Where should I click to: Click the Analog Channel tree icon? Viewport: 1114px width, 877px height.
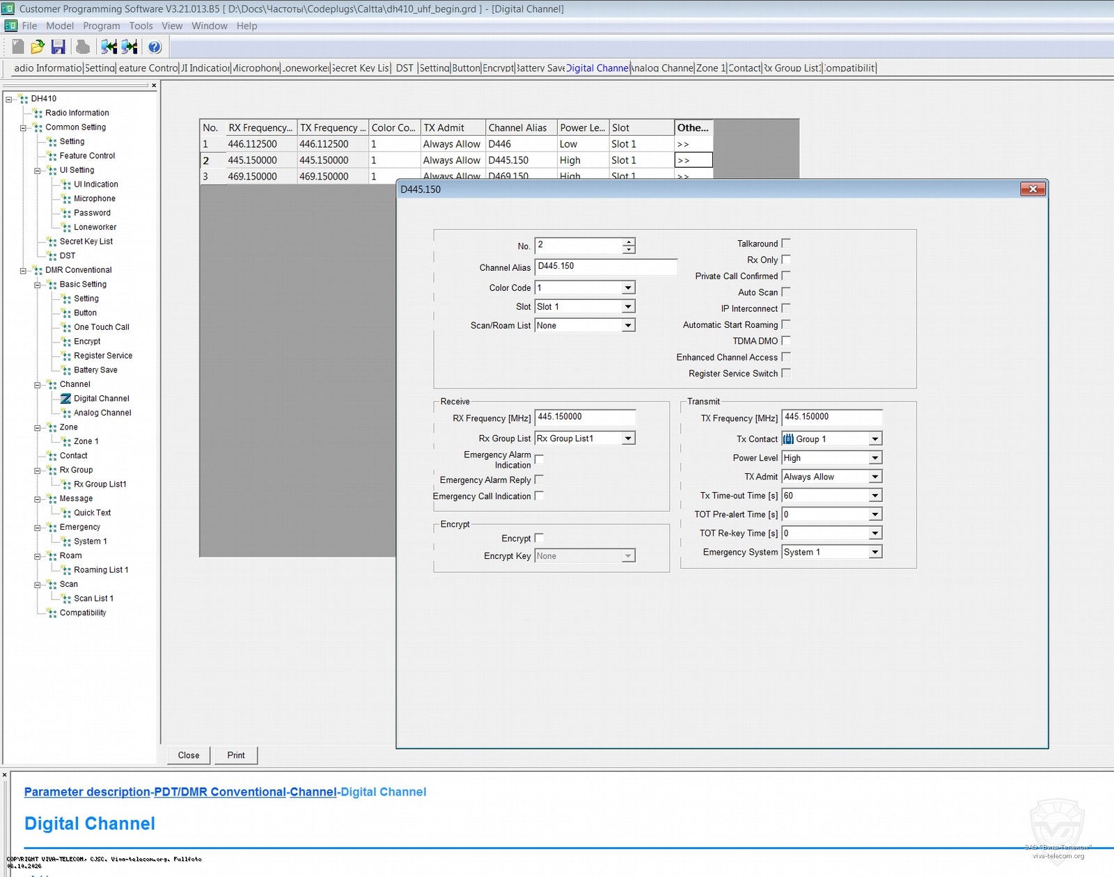tap(66, 413)
